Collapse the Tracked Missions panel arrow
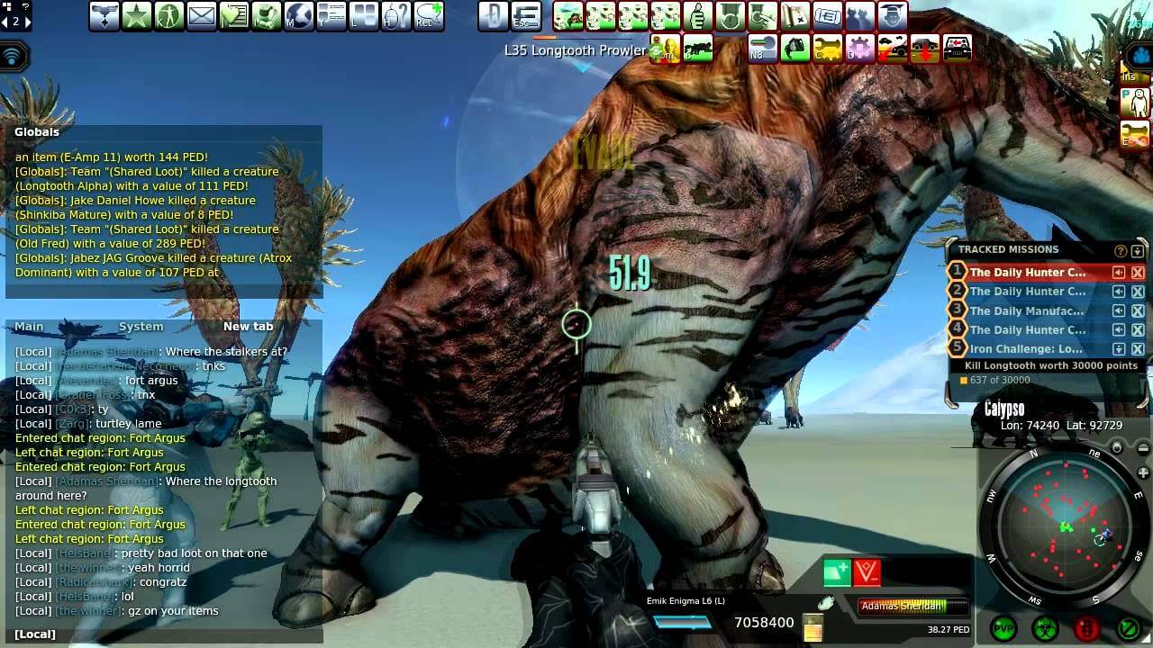 [1137, 251]
